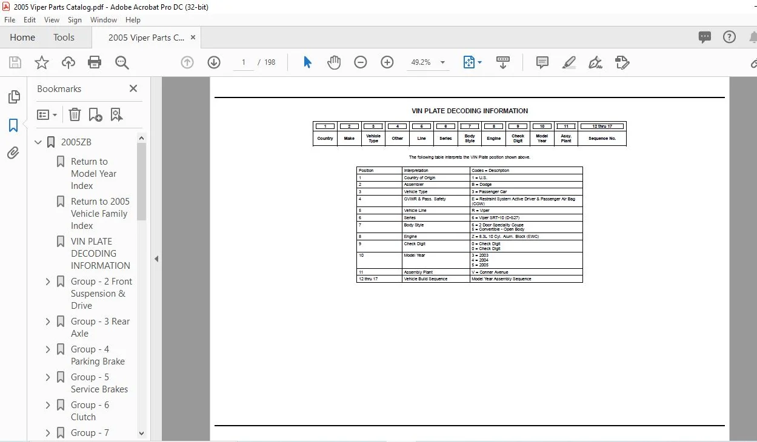Expand Group - 2 Front Suspension bookmark
This screenshot has height=442, width=757.
coord(48,282)
